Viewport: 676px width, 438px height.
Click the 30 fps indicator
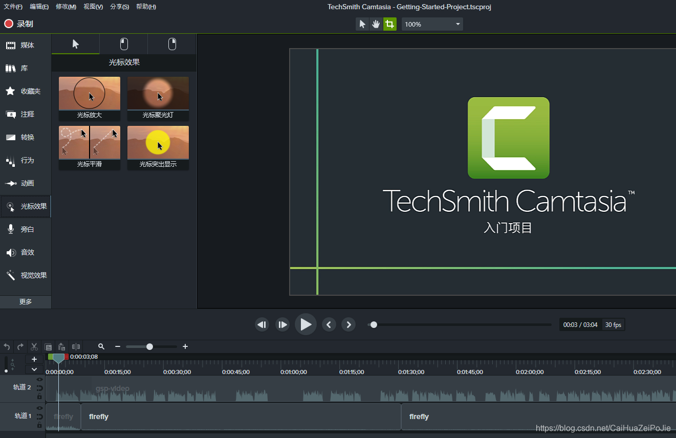pos(613,325)
